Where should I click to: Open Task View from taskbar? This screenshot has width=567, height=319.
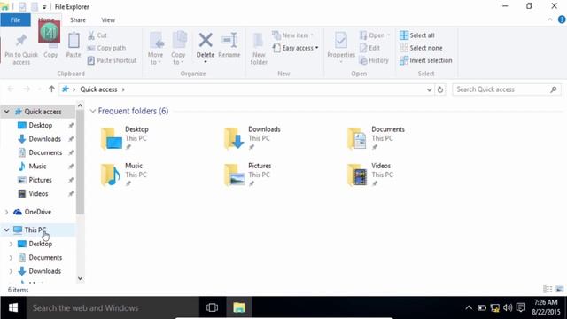pos(213,307)
